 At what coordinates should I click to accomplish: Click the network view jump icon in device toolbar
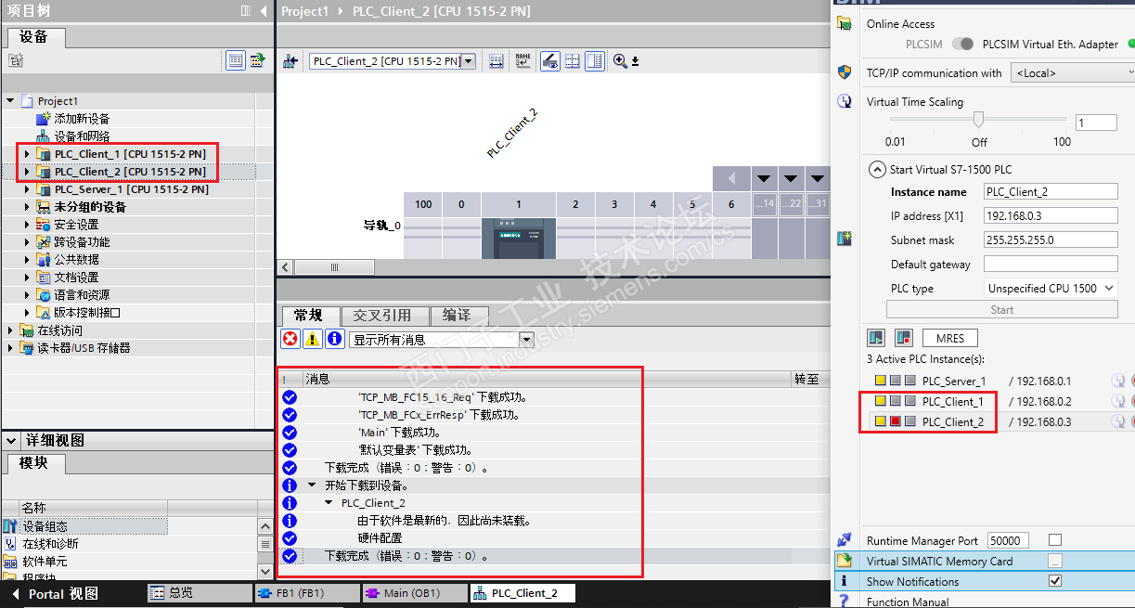[x=290, y=61]
